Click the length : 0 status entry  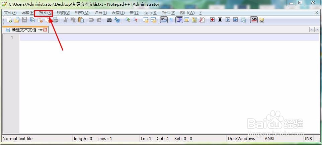tap(83, 139)
